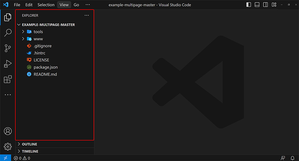
Task: Open notifications bell icon
Action: [x=292, y=158]
